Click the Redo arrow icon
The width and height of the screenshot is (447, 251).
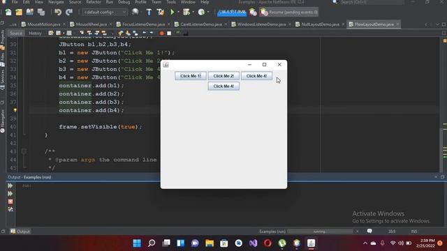tap(69, 12)
